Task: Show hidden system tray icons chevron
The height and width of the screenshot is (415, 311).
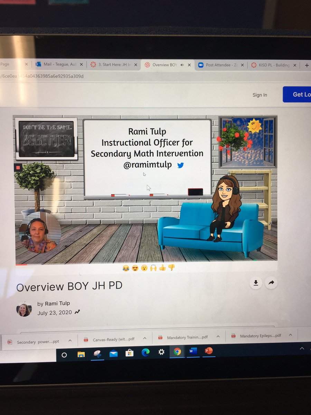Action: coord(302,348)
